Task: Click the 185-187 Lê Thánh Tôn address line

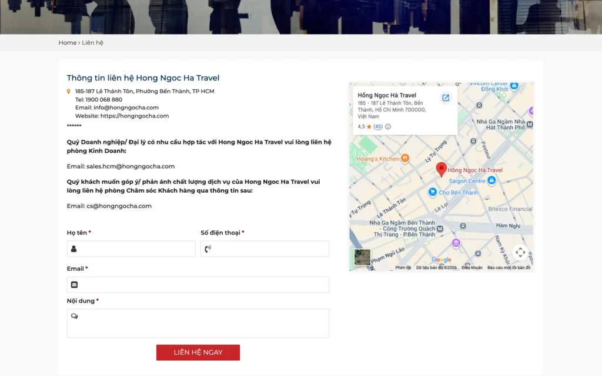Action: [x=145, y=91]
